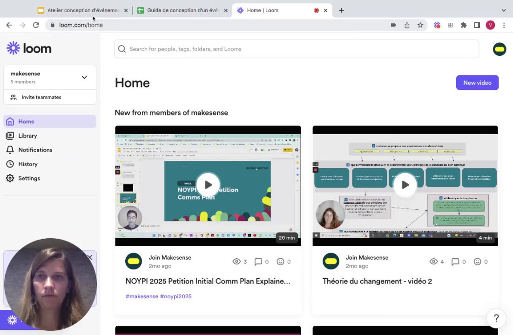Focus the Looms search field
This screenshot has height=335, width=513.
(x=297, y=49)
